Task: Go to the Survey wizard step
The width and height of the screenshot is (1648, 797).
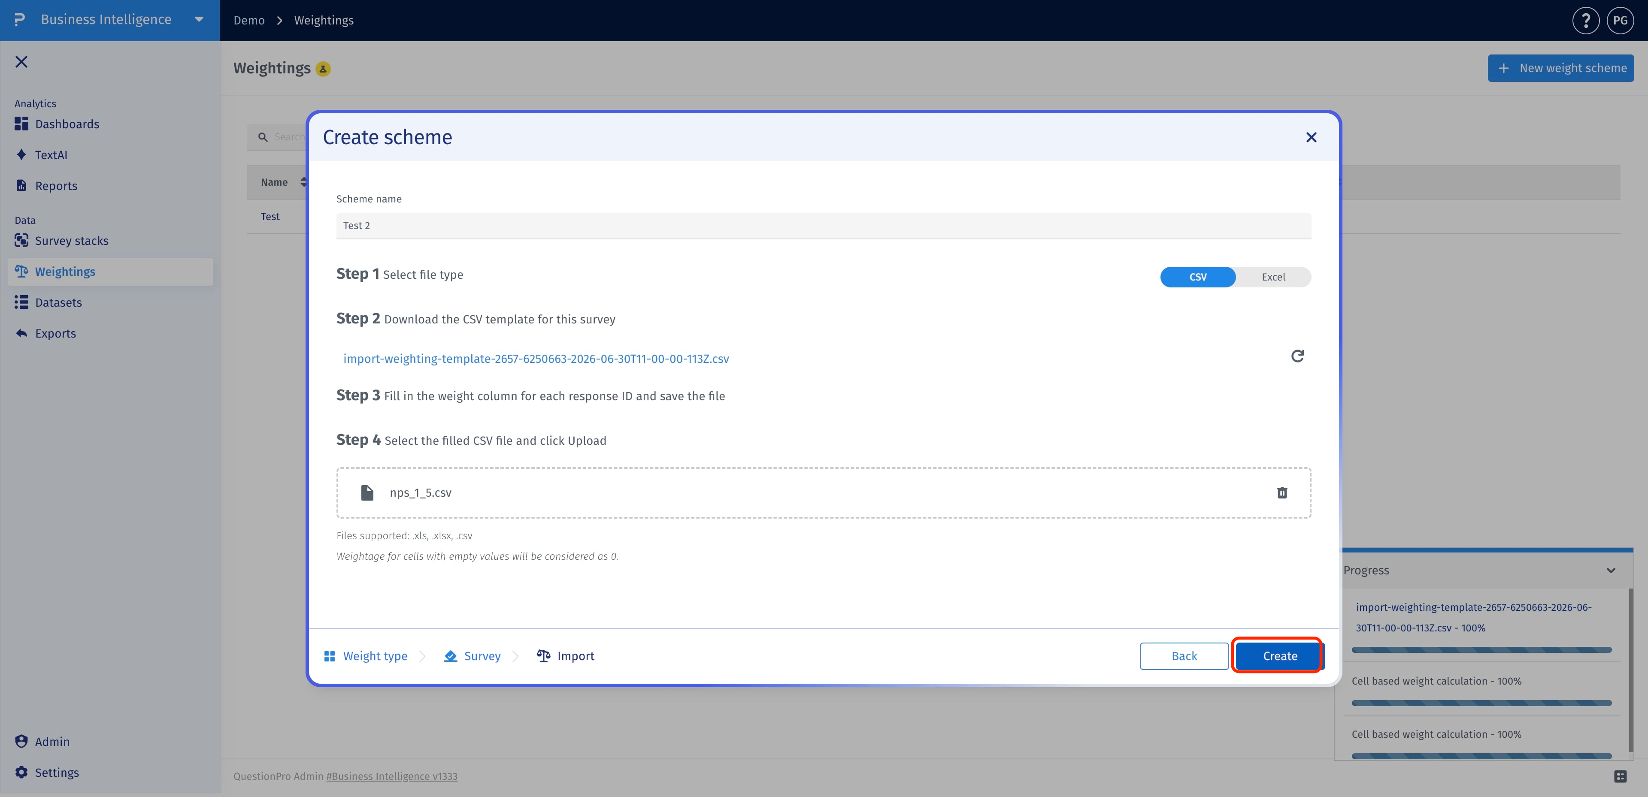Action: click(472, 655)
